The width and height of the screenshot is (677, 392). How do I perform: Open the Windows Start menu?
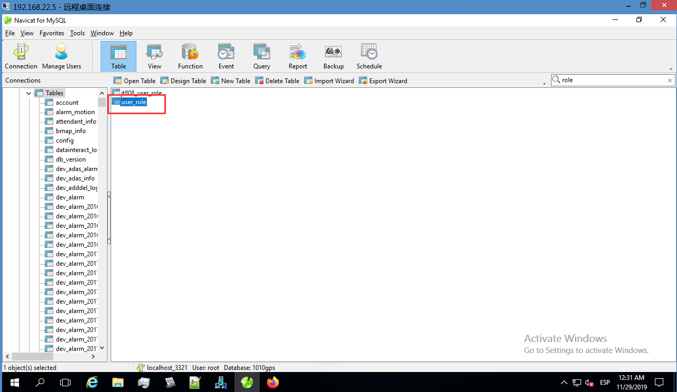[x=14, y=383]
